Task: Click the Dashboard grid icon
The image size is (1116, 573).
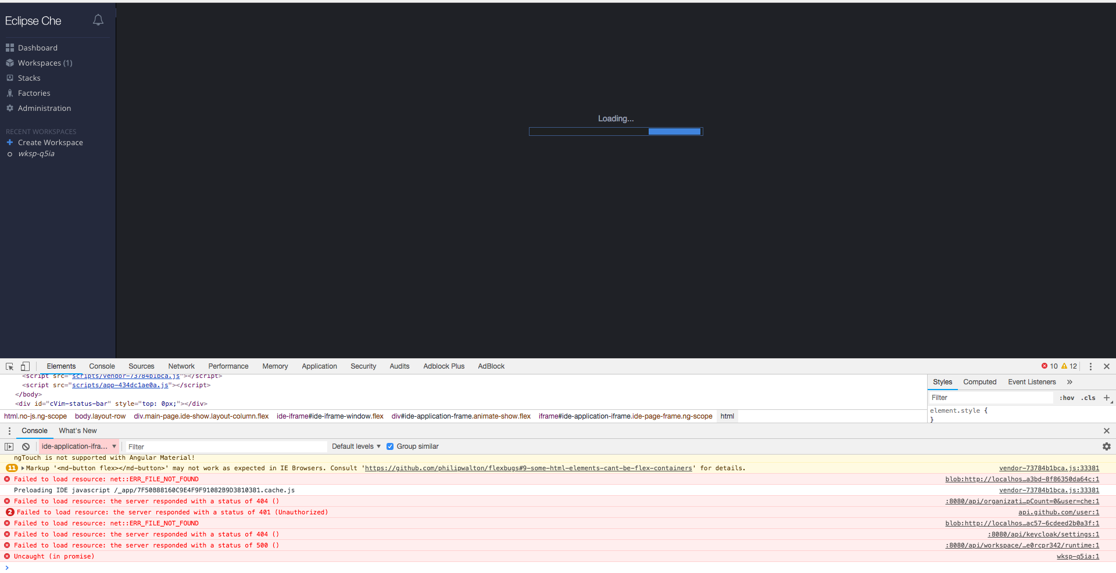Action: [x=10, y=48]
